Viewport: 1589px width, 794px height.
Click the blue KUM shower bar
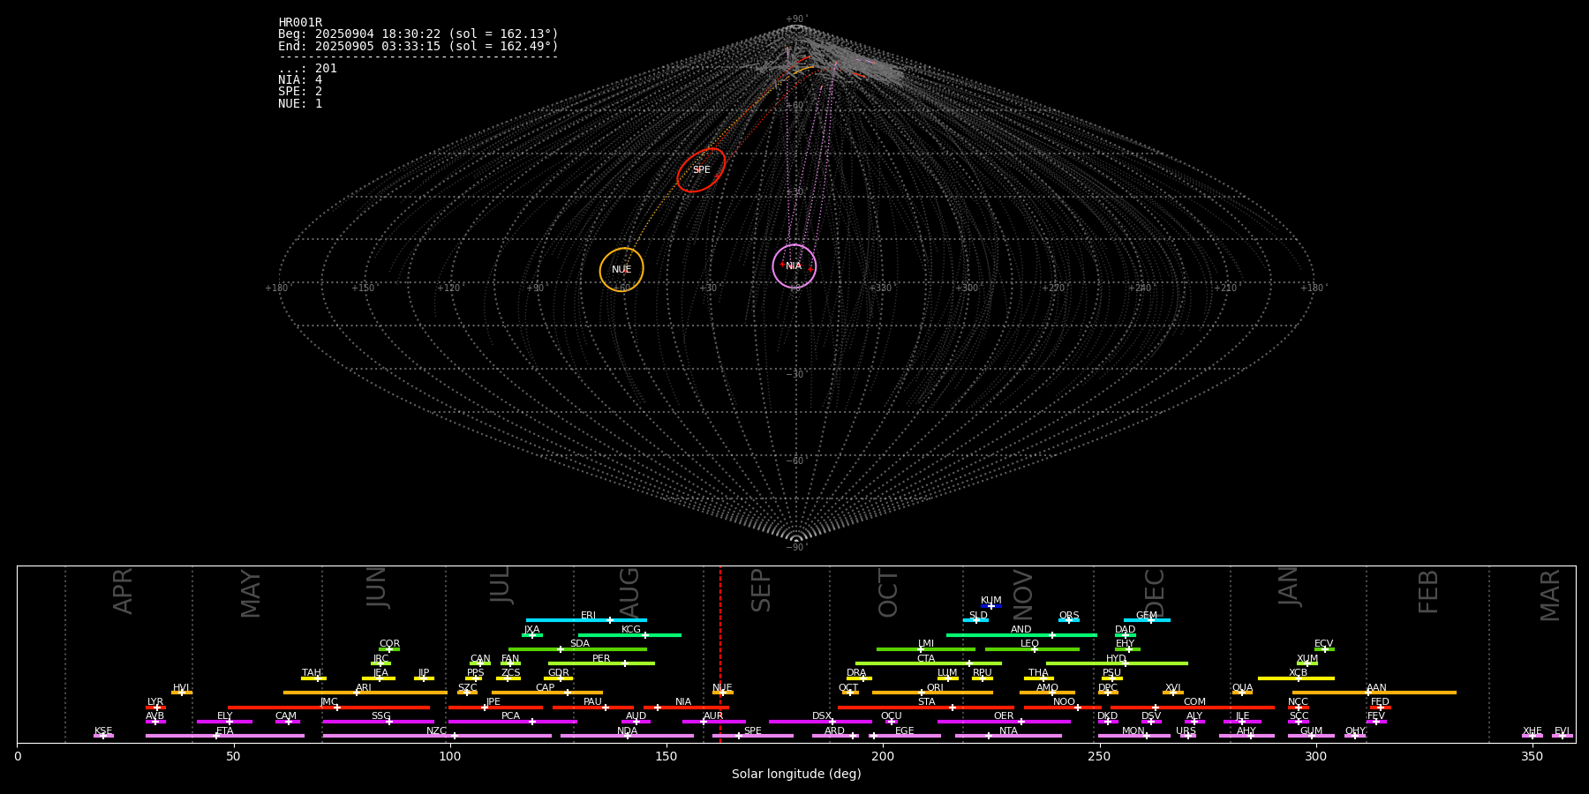tap(991, 606)
